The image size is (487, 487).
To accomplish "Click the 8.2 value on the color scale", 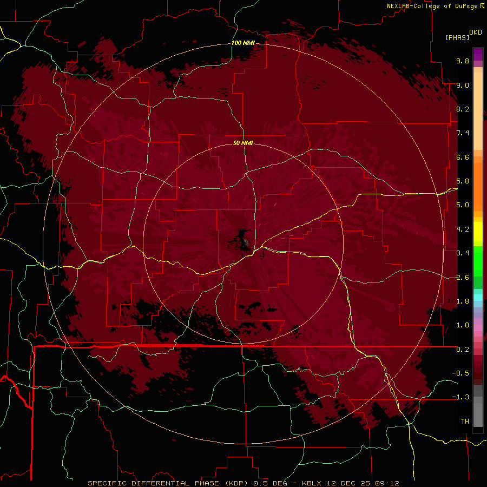I will [463, 109].
